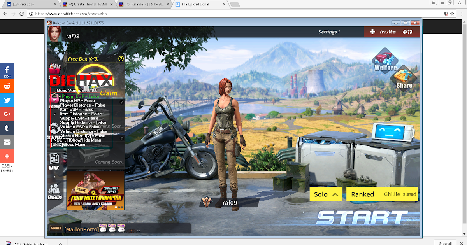Toggle Vehicle ESP option
The image size is (467, 245).
pos(79,127)
